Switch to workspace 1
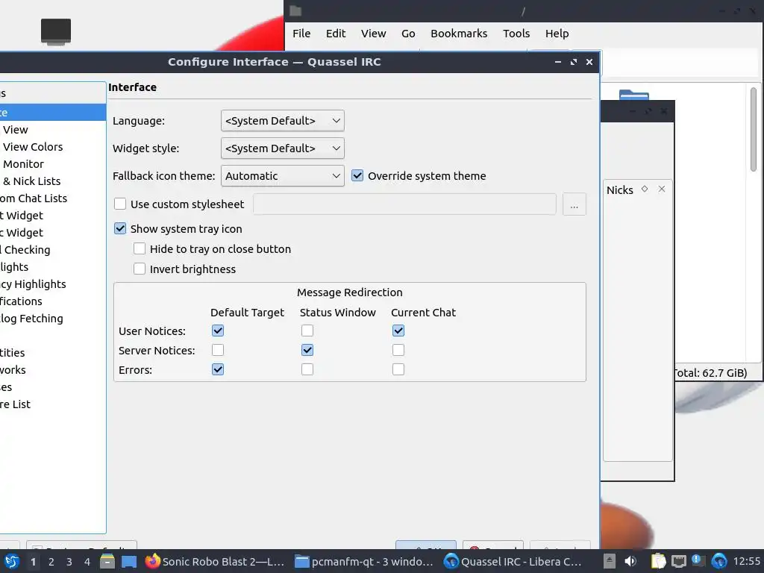Image resolution: width=764 pixels, height=573 pixels. [33, 561]
